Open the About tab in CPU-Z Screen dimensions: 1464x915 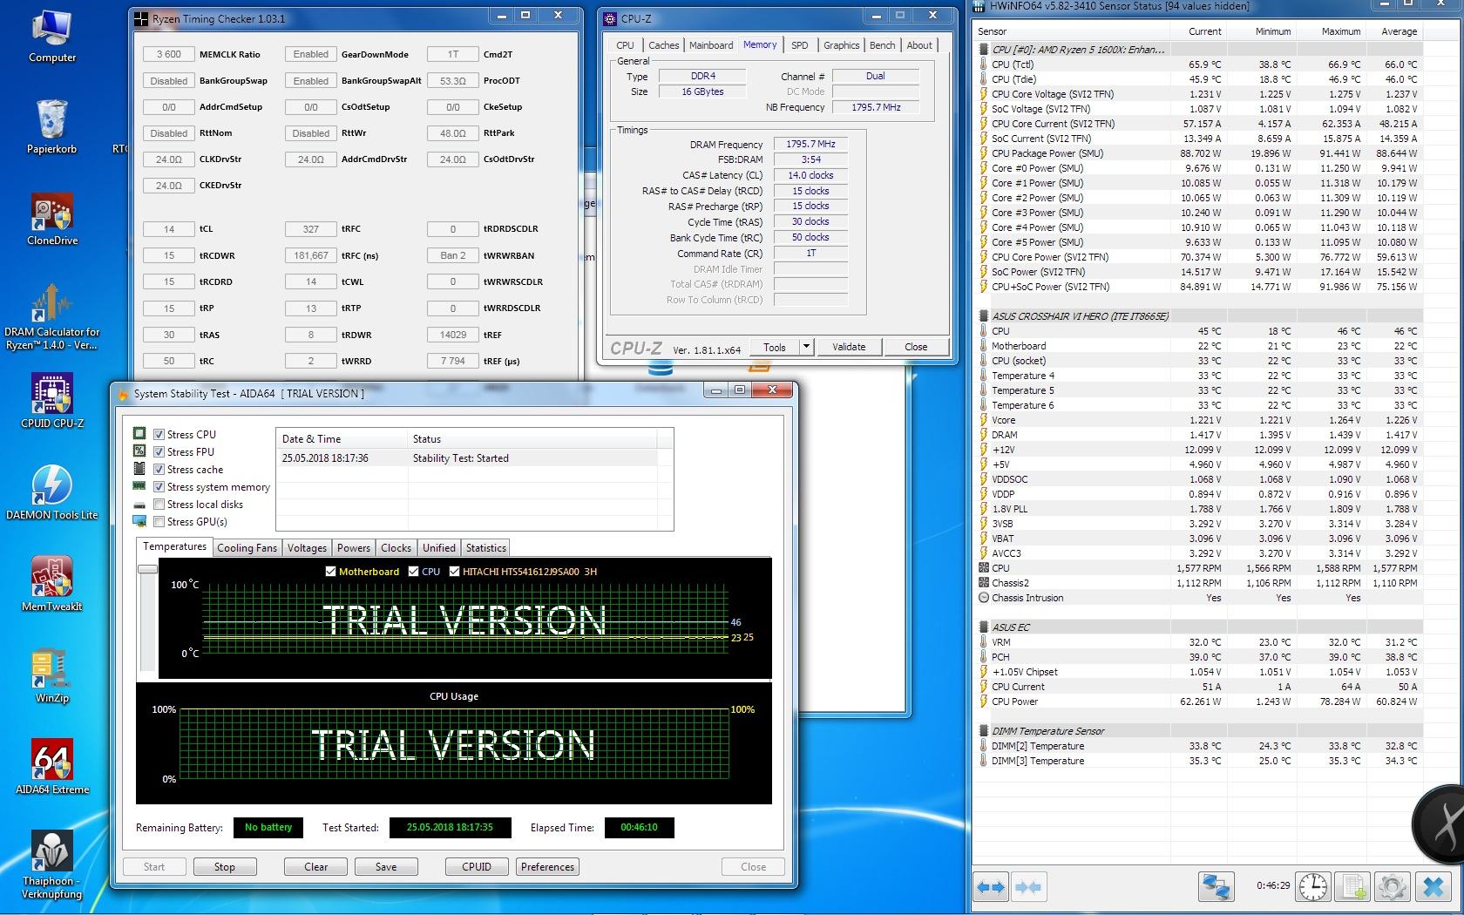[919, 45]
